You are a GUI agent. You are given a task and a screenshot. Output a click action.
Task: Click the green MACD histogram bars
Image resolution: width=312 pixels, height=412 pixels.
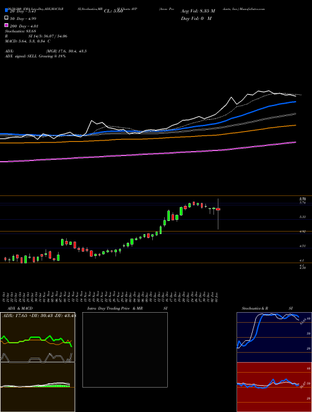(56, 386)
